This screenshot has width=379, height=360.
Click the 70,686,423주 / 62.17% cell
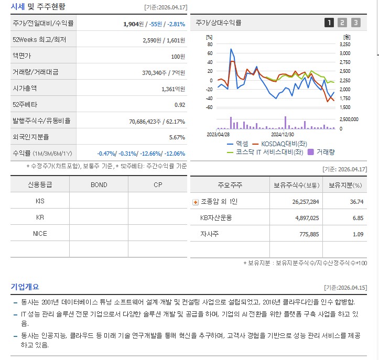click(157, 121)
